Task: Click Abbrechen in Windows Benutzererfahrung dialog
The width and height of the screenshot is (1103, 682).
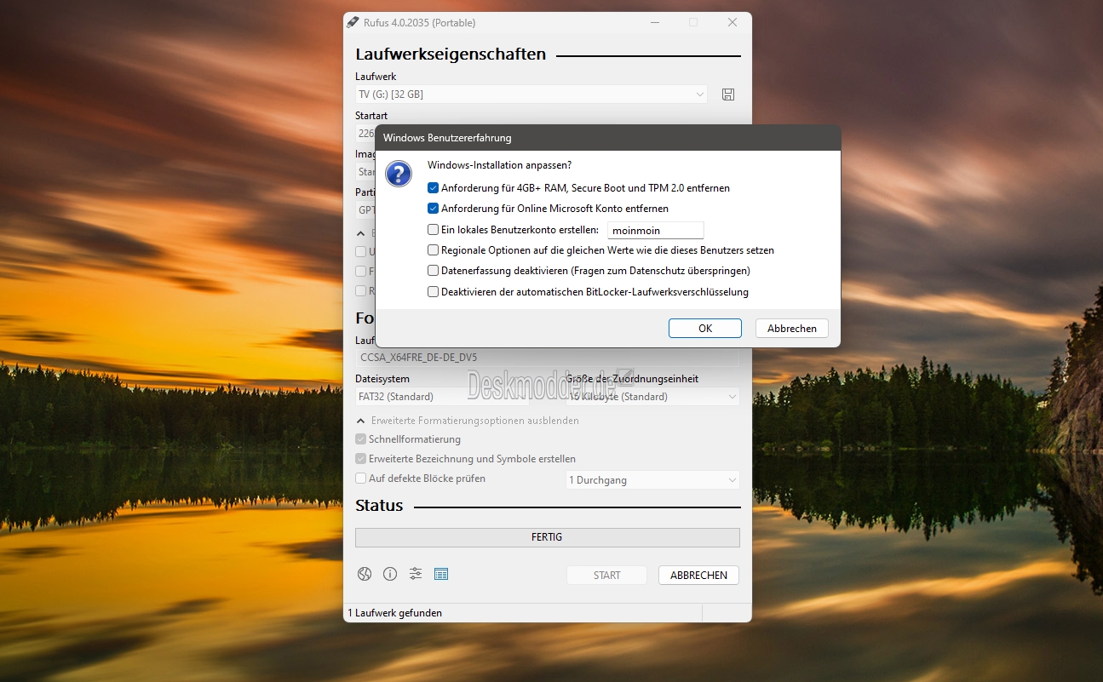Action: (x=792, y=329)
